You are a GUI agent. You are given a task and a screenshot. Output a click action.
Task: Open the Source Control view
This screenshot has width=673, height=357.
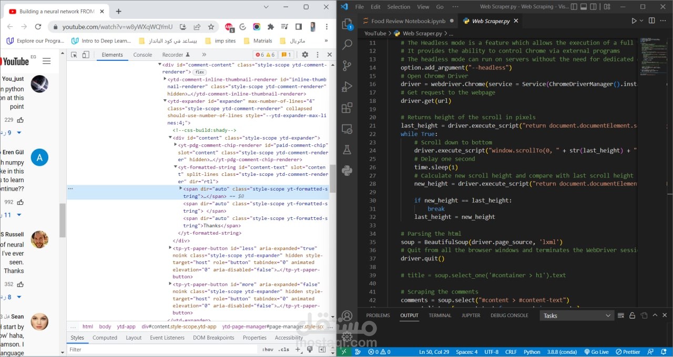[x=347, y=66]
